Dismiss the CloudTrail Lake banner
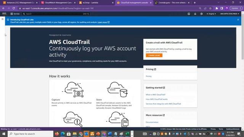Viewport: 244px width, 137px height. (x=238, y=20)
